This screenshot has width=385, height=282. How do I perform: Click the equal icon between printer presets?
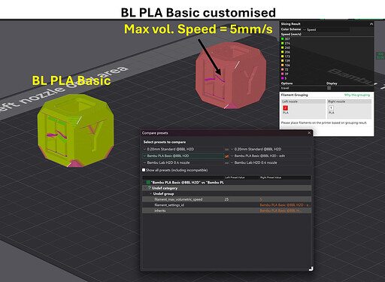pyautogui.click(x=227, y=163)
